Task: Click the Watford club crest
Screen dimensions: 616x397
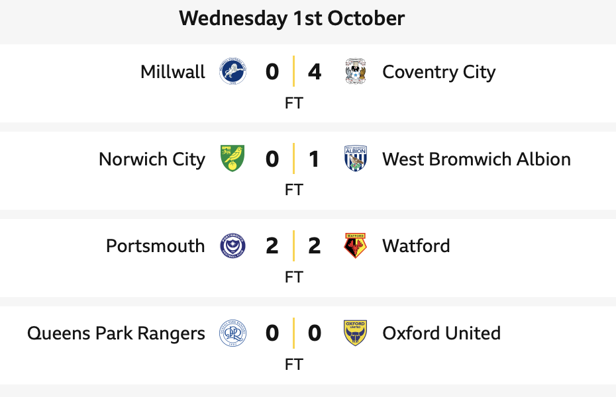Action: click(356, 246)
